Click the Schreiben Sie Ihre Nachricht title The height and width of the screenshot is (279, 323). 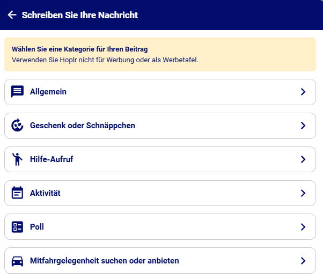point(80,15)
